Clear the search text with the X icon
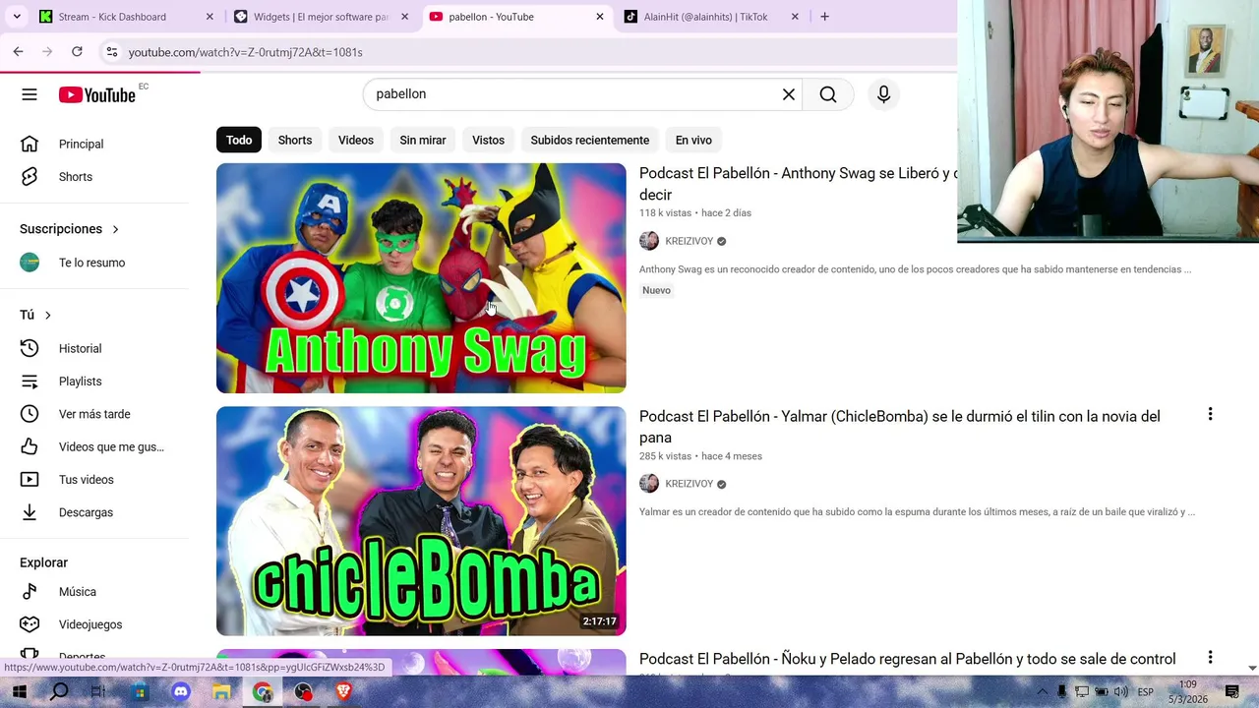Image resolution: width=1259 pixels, height=708 pixels. [789, 94]
